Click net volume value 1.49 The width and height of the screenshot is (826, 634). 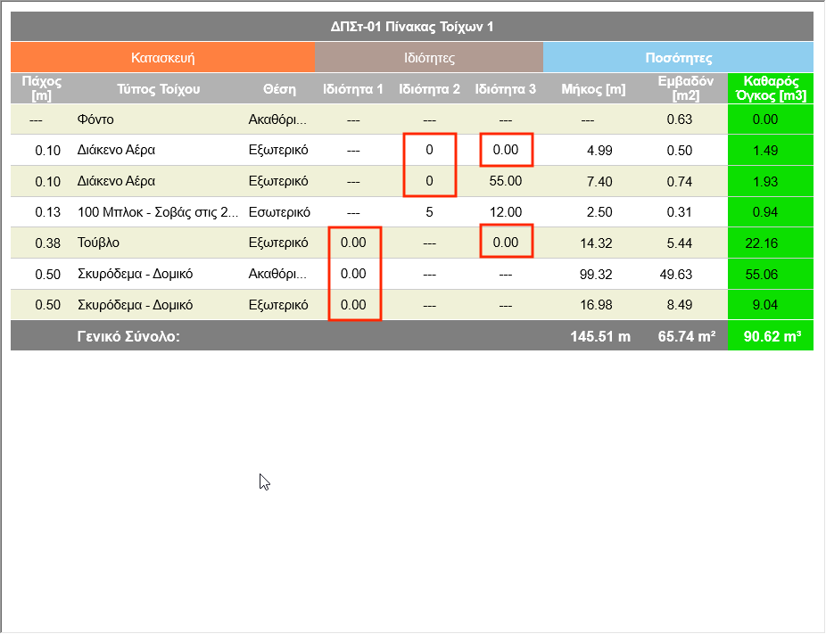[x=764, y=151]
